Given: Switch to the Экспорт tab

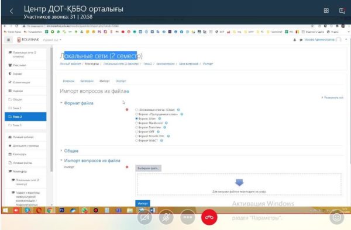Looking at the screenshot, I should pyautogui.click(x=121, y=81).
